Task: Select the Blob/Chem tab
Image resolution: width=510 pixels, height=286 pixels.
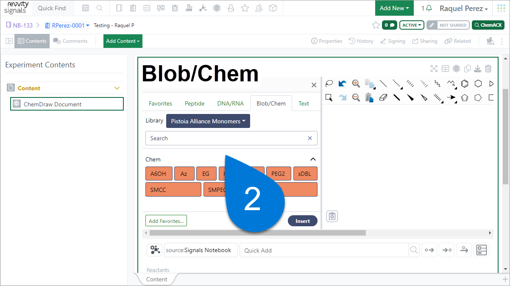Action: coord(271,103)
